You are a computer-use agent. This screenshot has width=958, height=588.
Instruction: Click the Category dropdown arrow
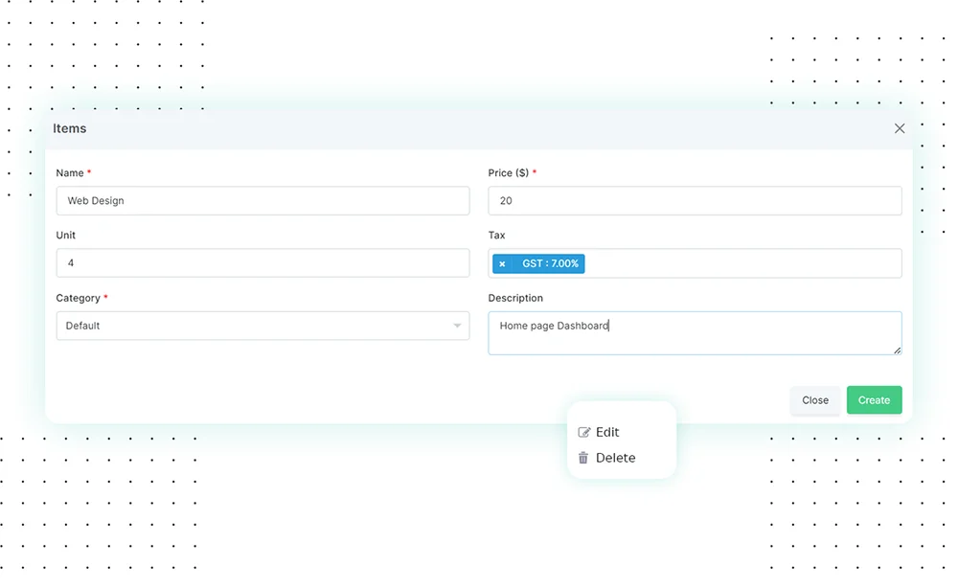457,327
